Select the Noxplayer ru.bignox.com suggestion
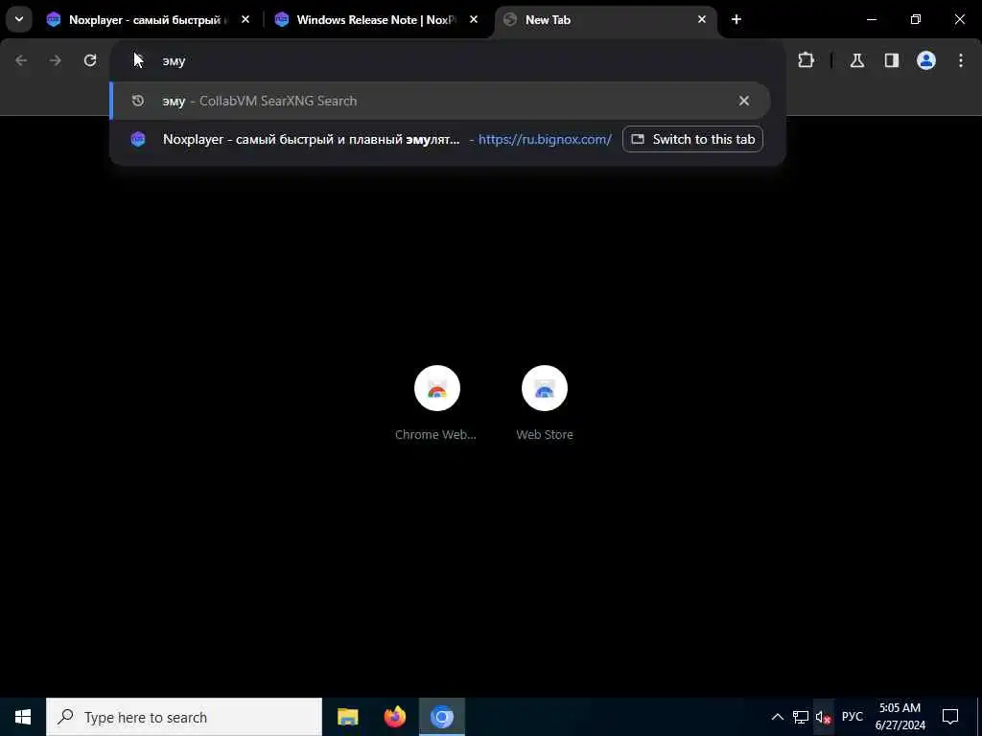 point(440,139)
